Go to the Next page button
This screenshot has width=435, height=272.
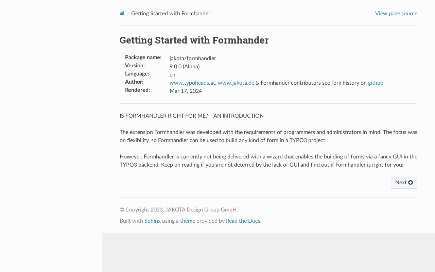click(x=404, y=183)
